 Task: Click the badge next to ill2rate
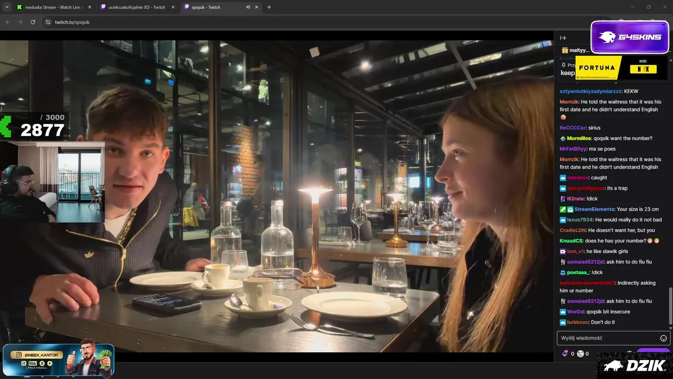(x=563, y=199)
